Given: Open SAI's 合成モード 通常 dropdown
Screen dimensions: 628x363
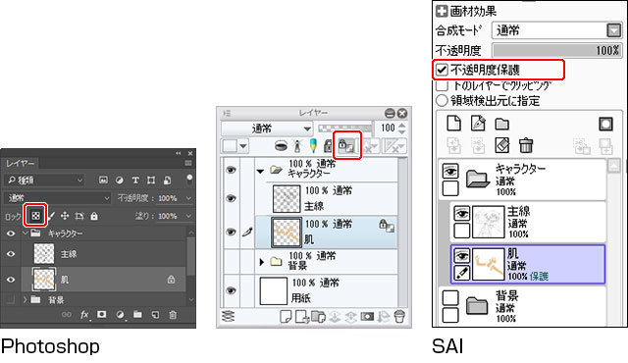Looking at the screenshot, I should coord(557,30).
